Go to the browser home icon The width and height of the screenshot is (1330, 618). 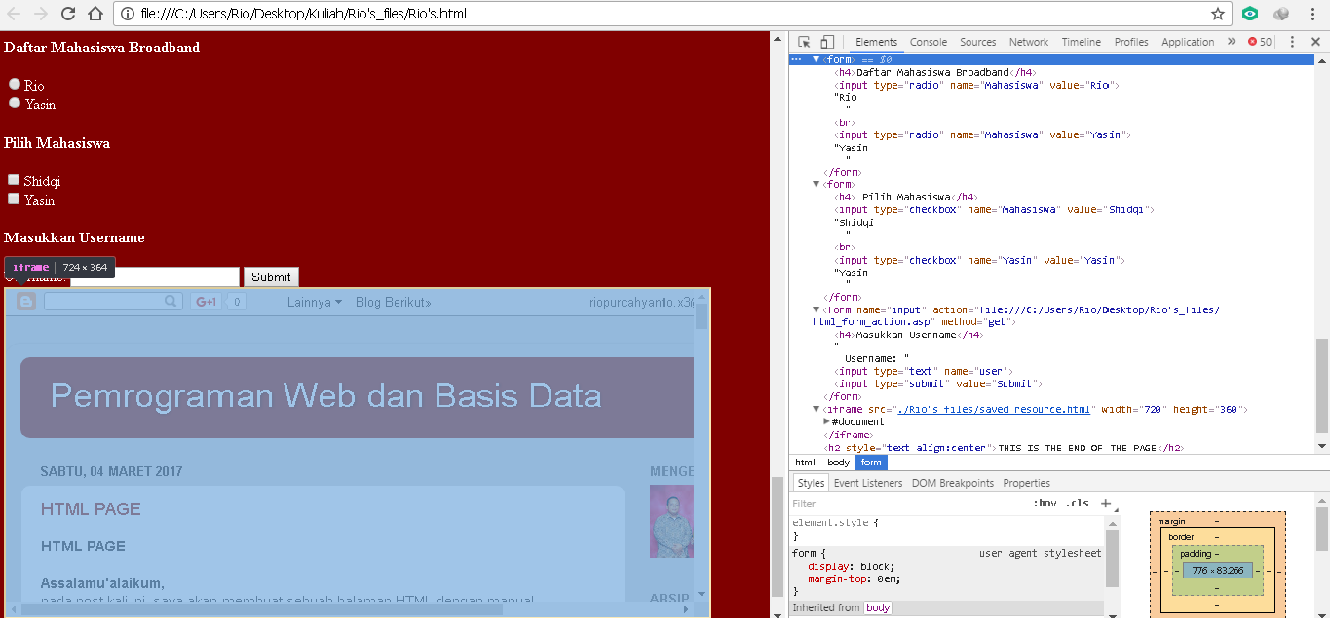tap(95, 14)
